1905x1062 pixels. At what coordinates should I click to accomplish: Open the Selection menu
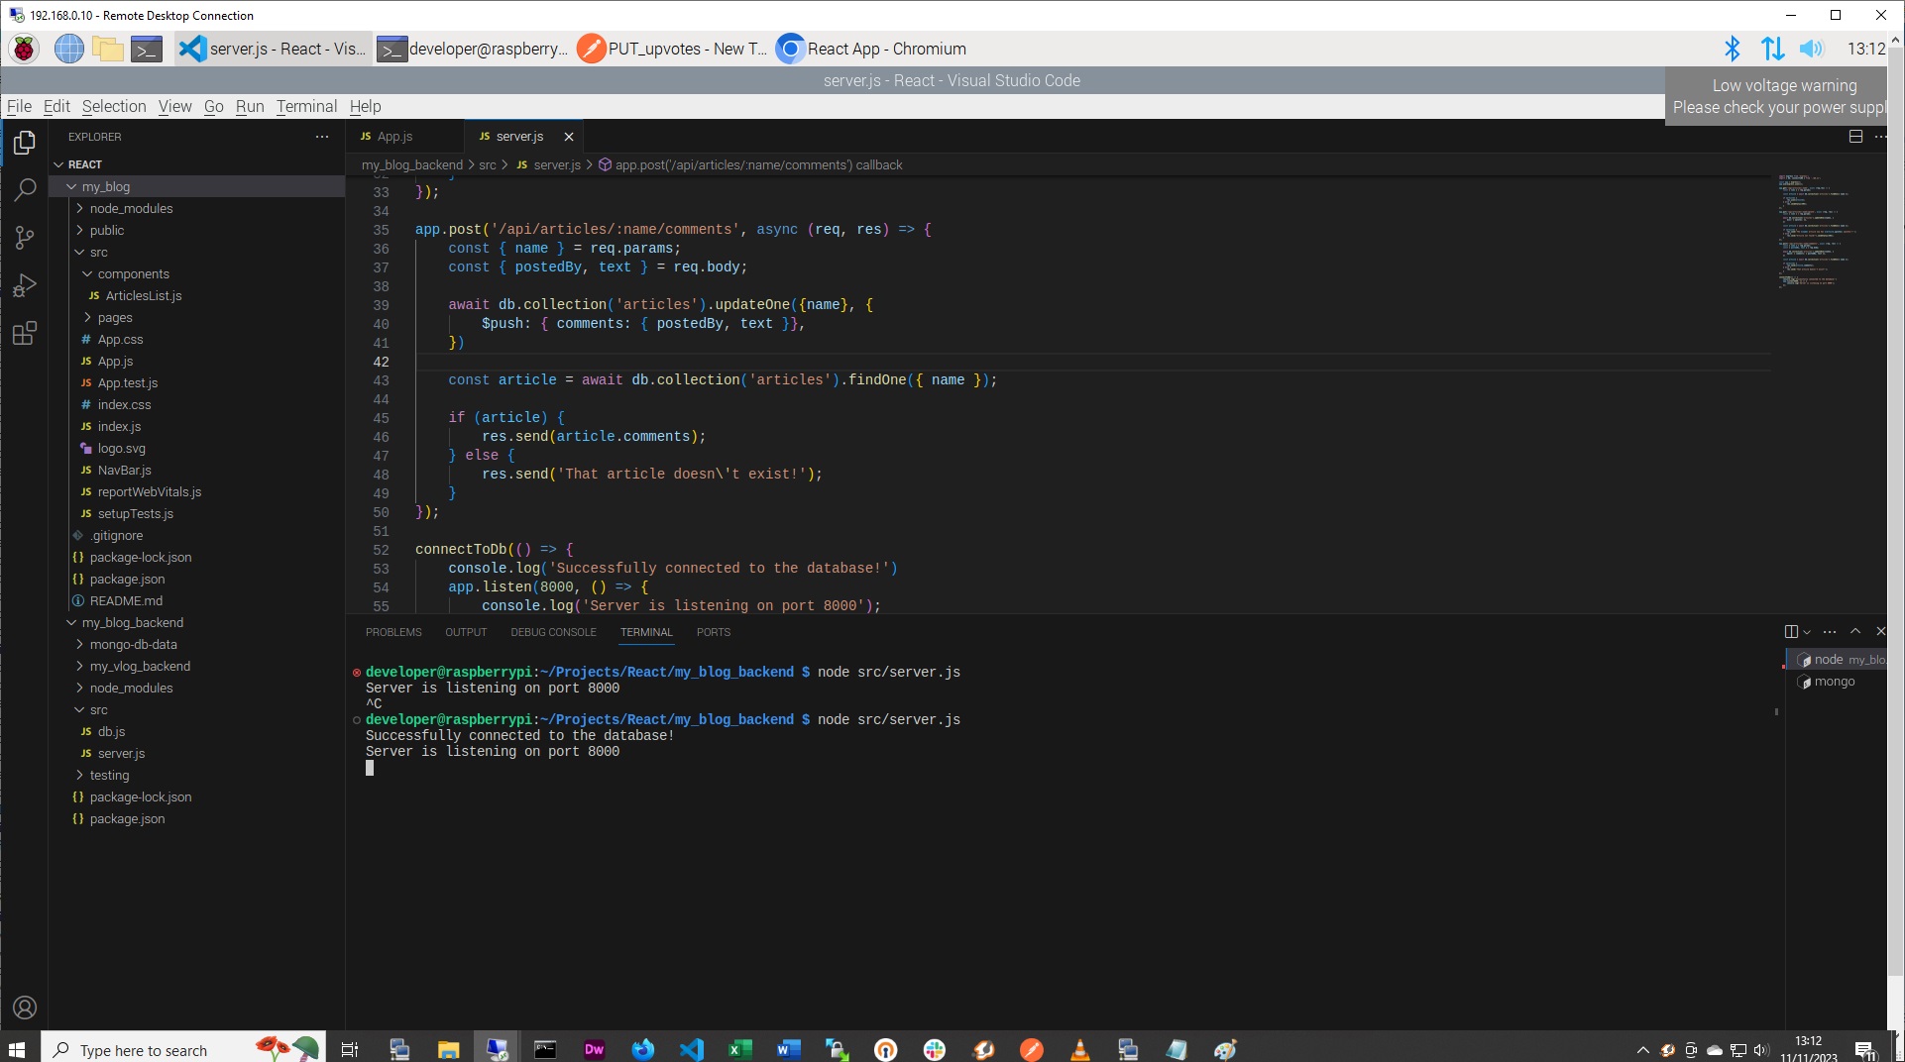[114, 106]
